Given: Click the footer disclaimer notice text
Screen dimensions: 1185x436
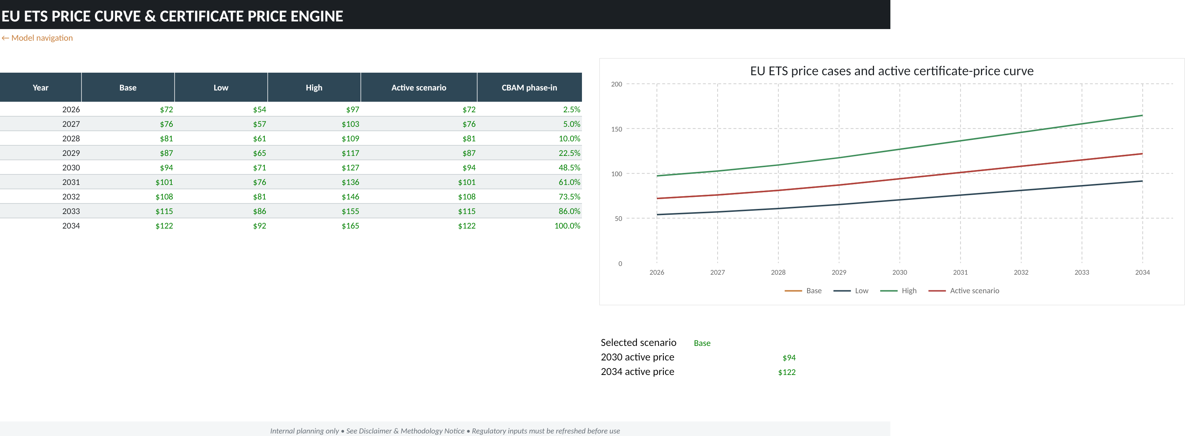Looking at the screenshot, I should click(445, 431).
